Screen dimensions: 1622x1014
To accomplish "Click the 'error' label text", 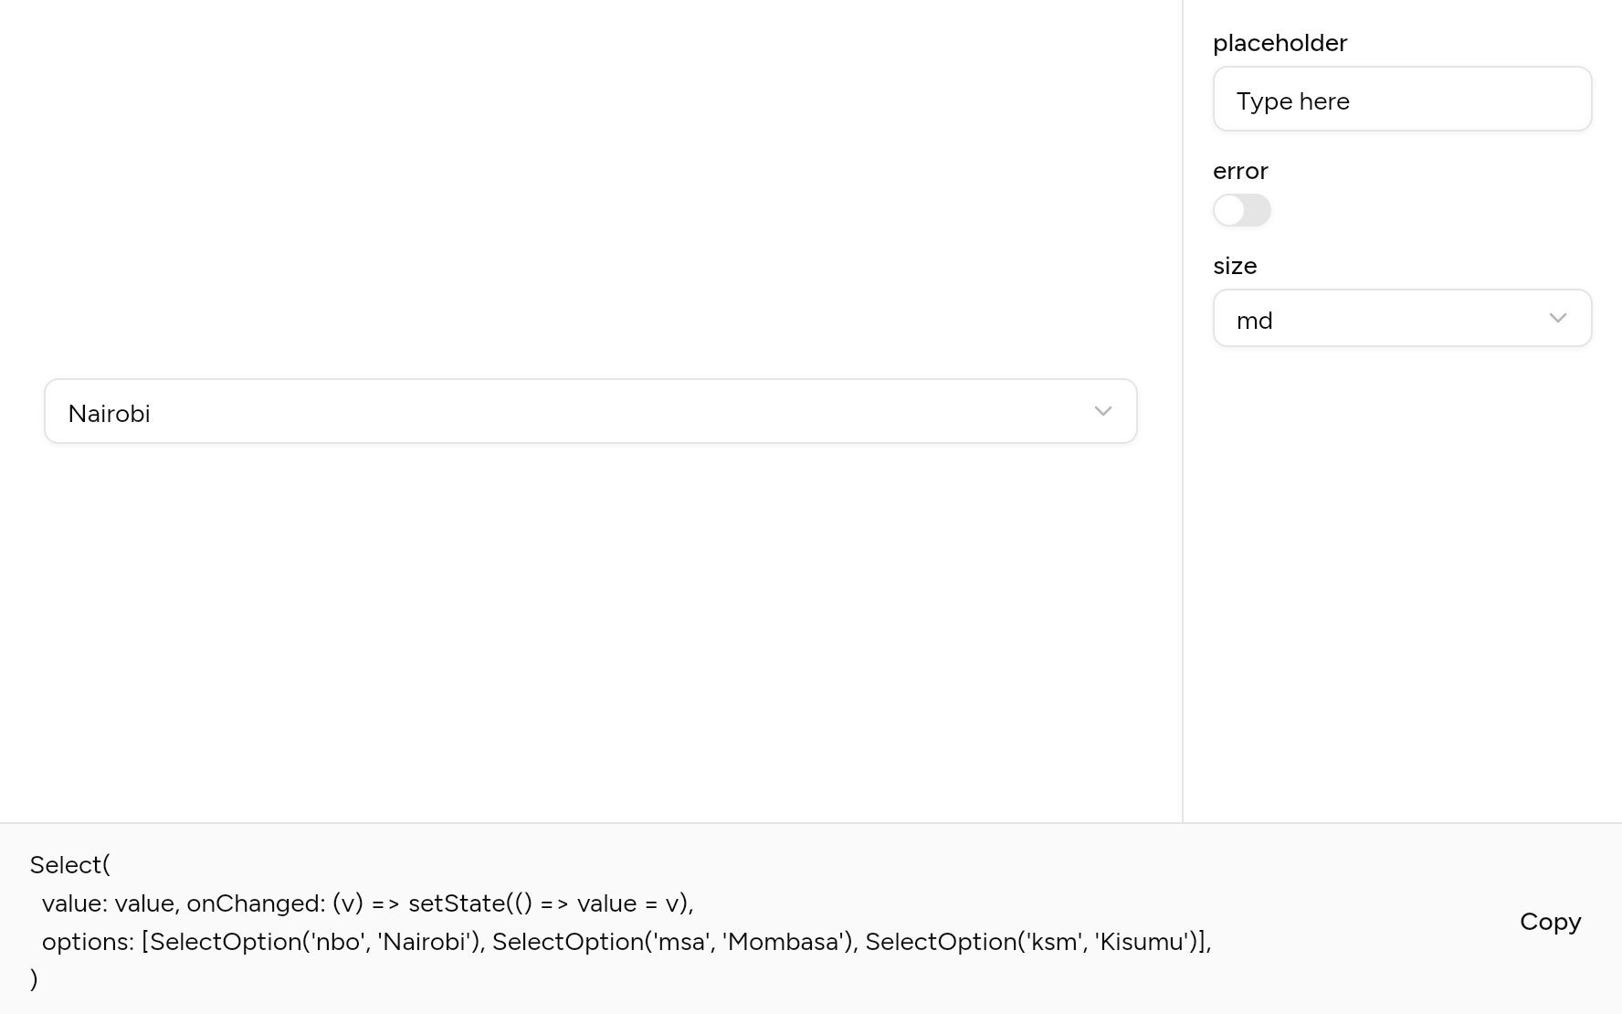I will 1240,171.
